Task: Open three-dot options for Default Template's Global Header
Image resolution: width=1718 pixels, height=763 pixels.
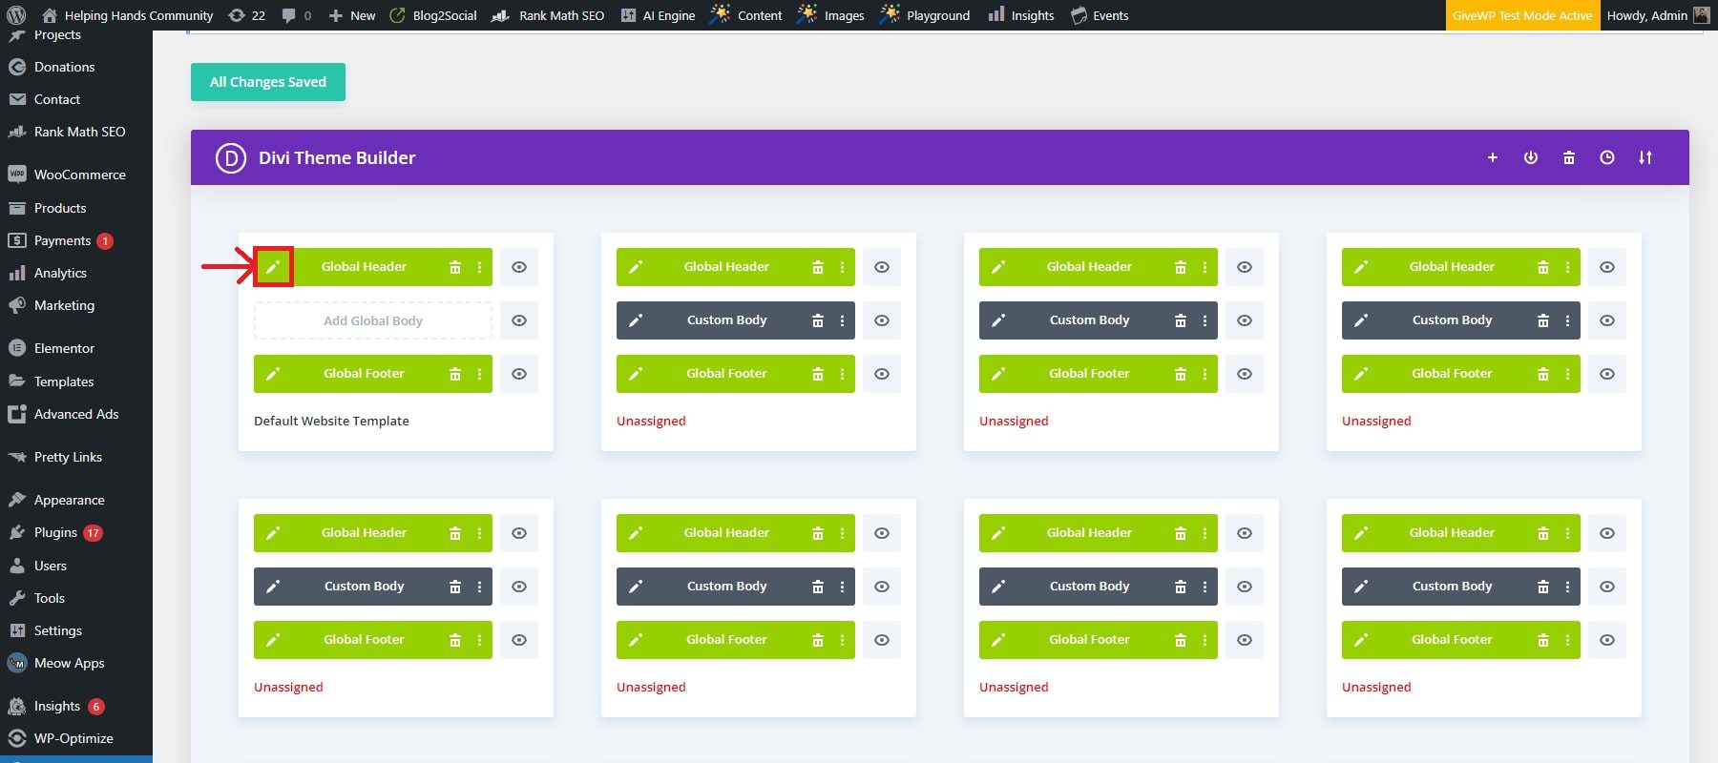Action: 479,267
